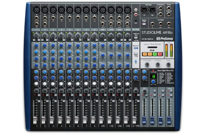This screenshot has height=134, width=206.
Task: Click the blue FX fader cap
Action: (144, 120)
